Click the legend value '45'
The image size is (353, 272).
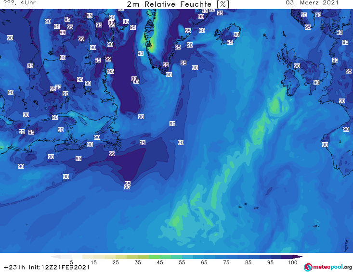click(x=160, y=262)
